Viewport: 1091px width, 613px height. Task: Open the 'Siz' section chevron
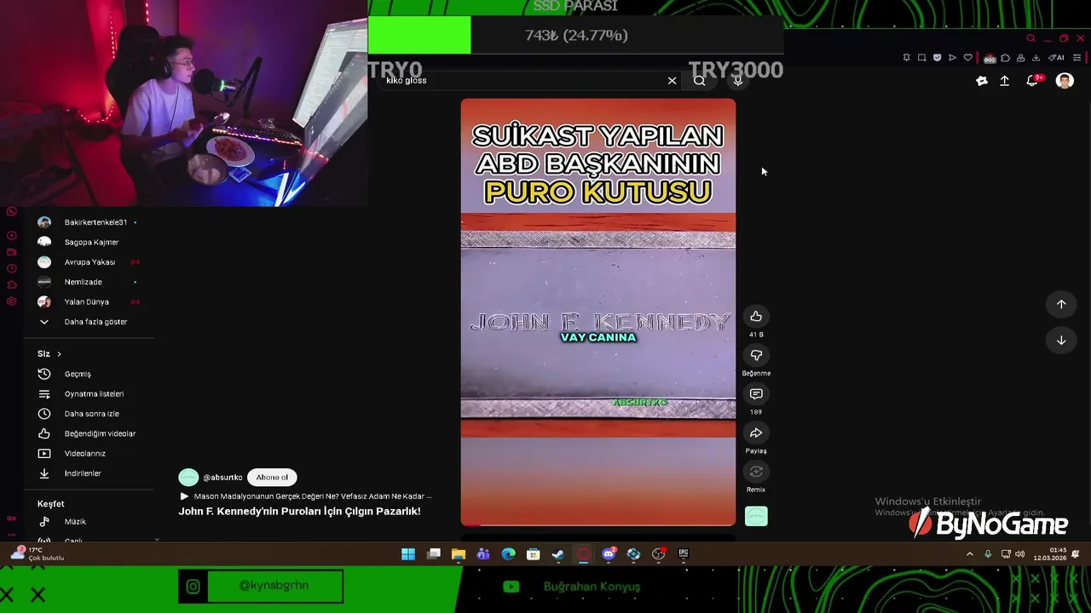click(x=59, y=353)
